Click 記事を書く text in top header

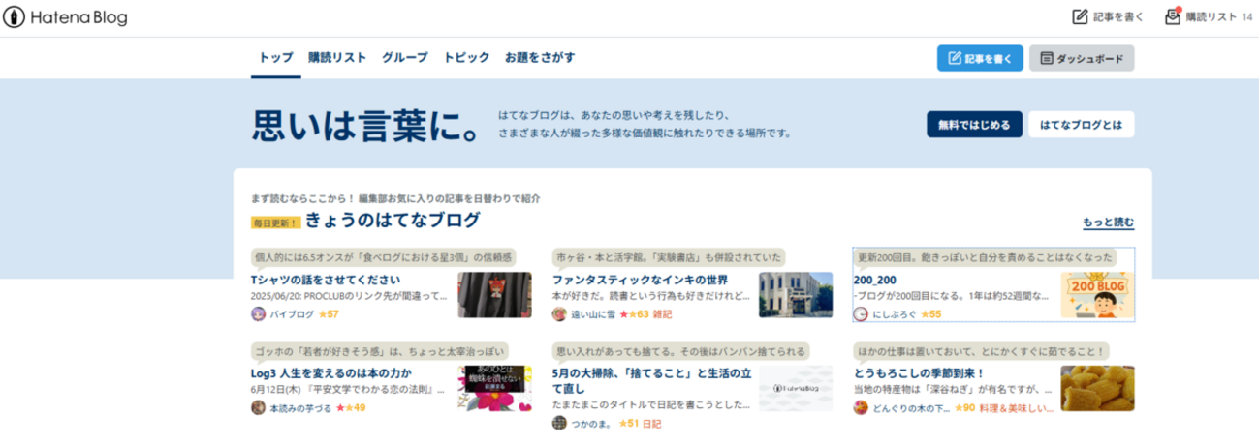(x=1118, y=17)
